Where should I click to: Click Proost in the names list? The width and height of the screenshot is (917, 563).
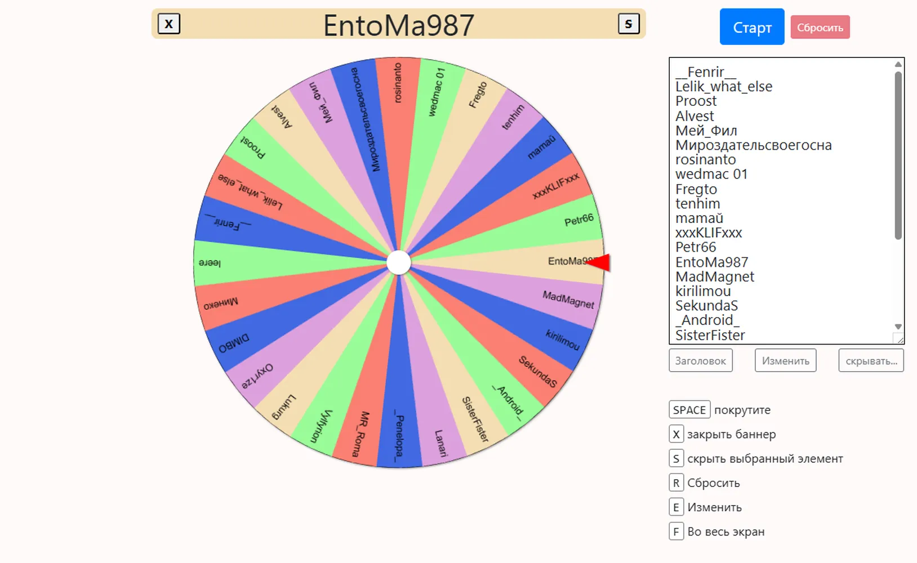696,101
